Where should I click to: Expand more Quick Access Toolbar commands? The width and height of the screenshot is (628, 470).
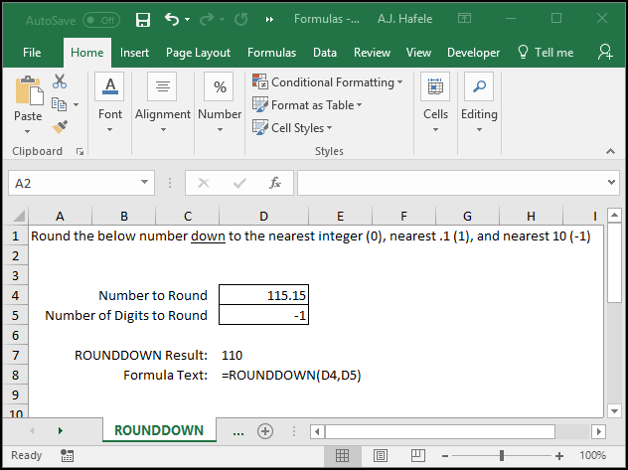269,19
